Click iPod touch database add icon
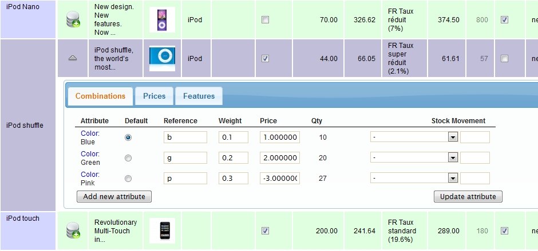 (73, 230)
